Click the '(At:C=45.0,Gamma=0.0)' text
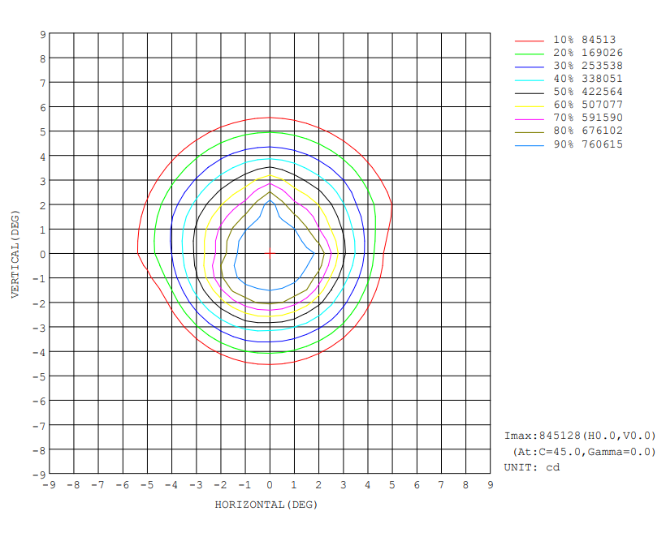 (583, 451)
